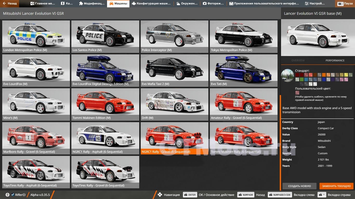Image resolution: width=355 pixels, height=199 pixels.
Task: Select Tommi Makinen Edition (M) configuration
Action: click(105, 104)
